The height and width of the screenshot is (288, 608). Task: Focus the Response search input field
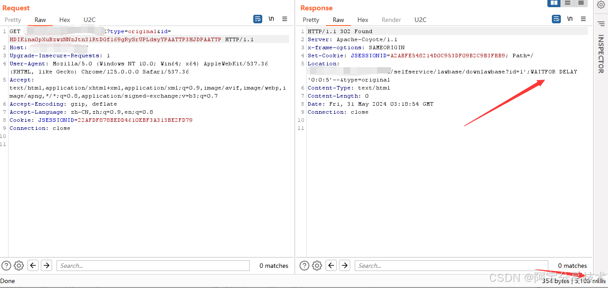coord(451,266)
